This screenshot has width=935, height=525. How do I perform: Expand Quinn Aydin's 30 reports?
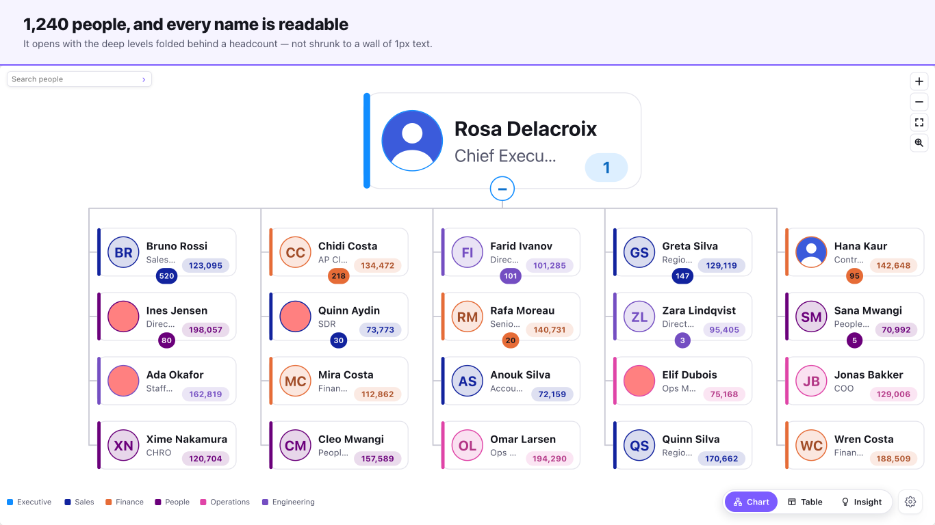(338, 340)
